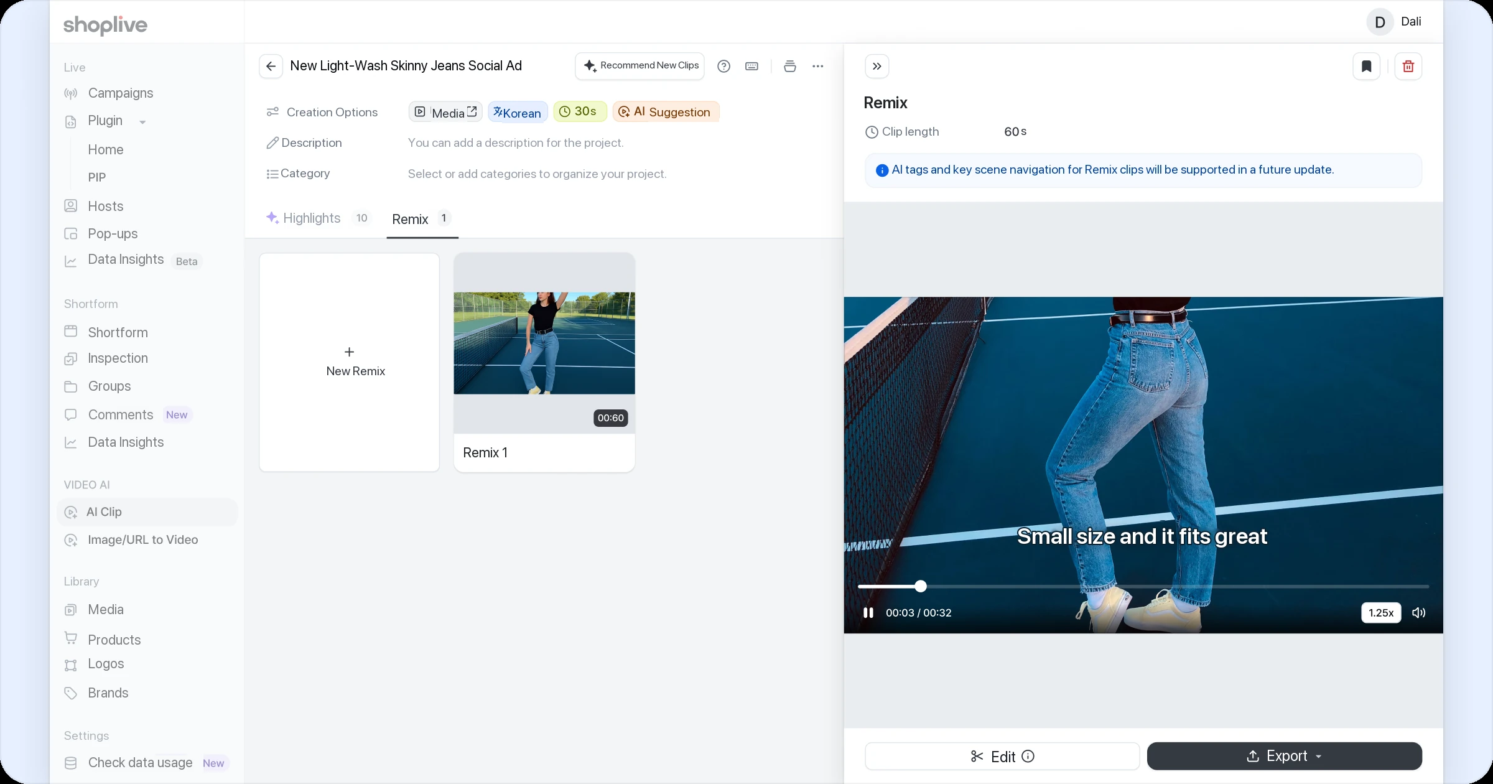1493x784 pixels.
Task: Open Pop-ups in the sidebar
Action: (113, 234)
